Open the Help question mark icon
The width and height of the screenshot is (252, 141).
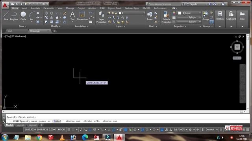pos(223,4)
